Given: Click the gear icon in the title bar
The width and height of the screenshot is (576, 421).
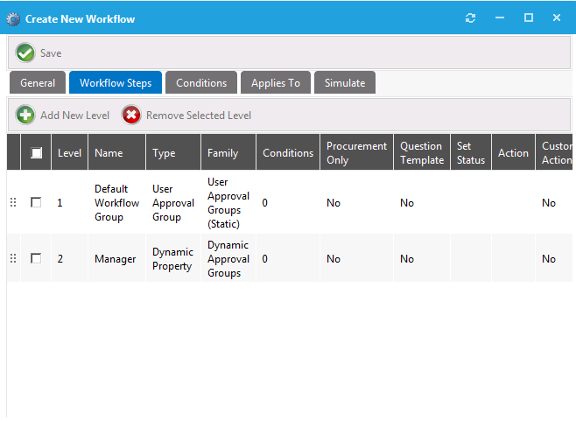Looking at the screenshot, I should point(12,18).
